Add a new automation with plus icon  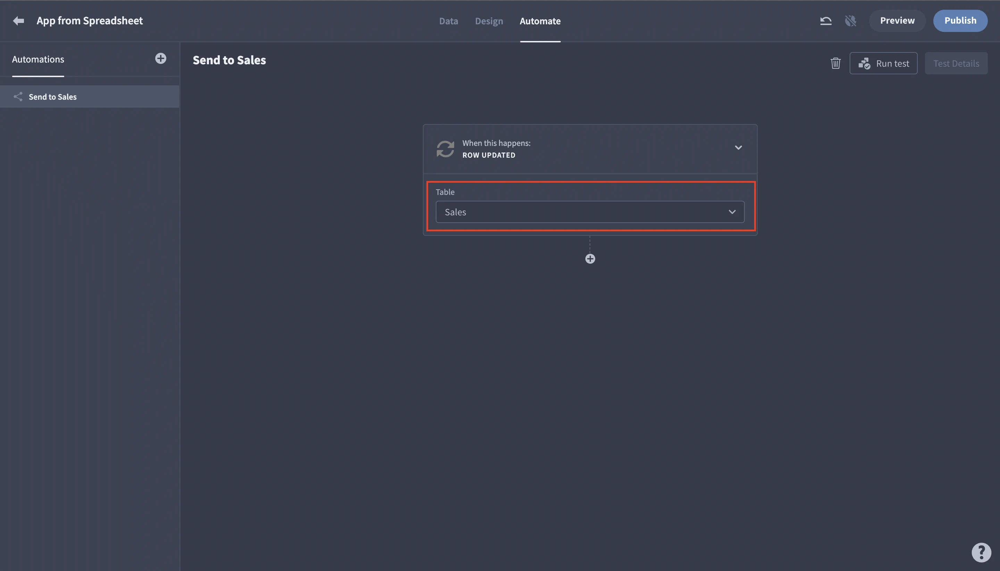pos(161,59)
